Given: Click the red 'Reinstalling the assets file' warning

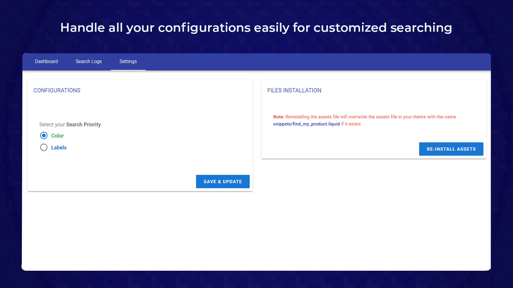Looking at the screenshot, I should point(340,117).
